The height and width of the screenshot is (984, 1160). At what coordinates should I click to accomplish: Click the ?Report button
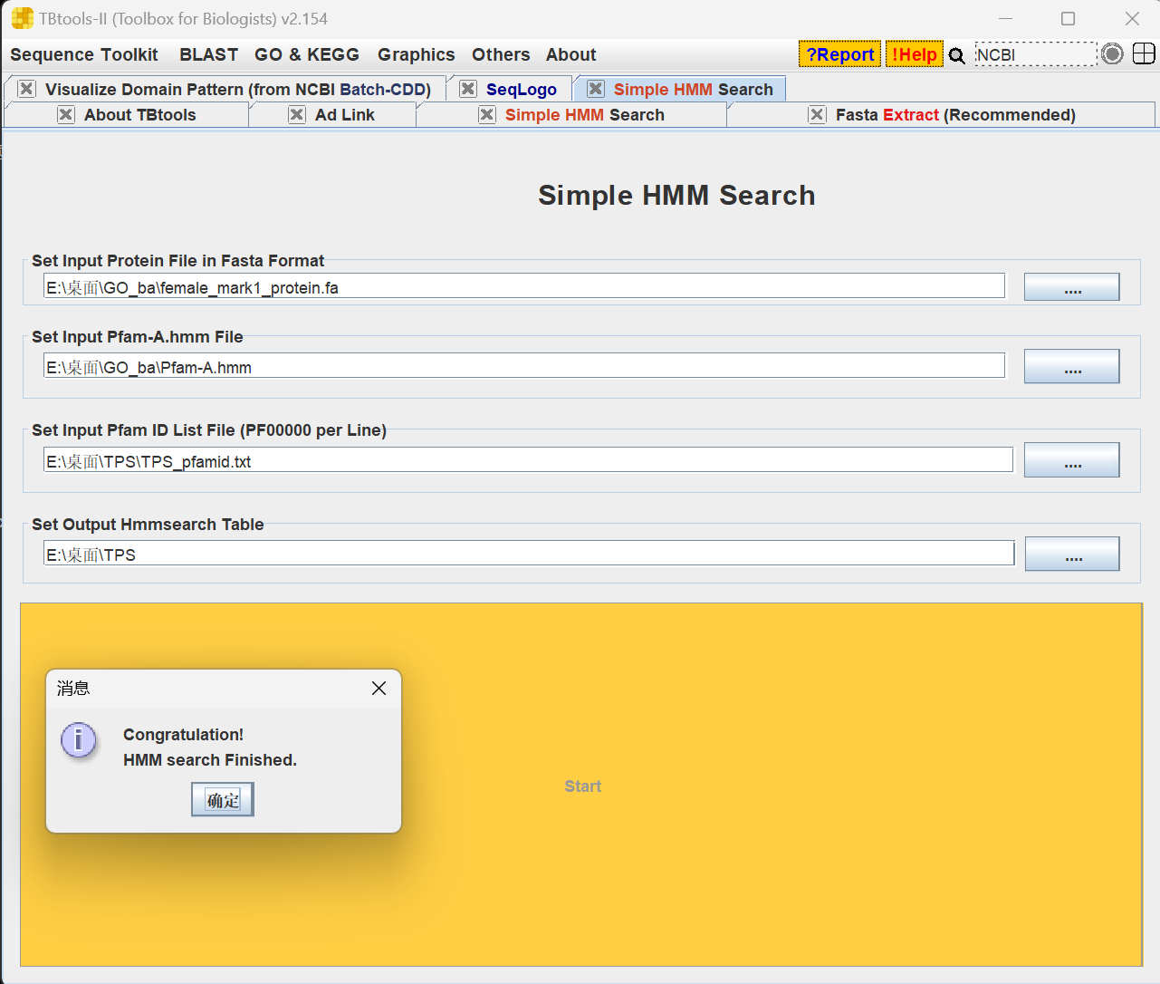[840, 54]
